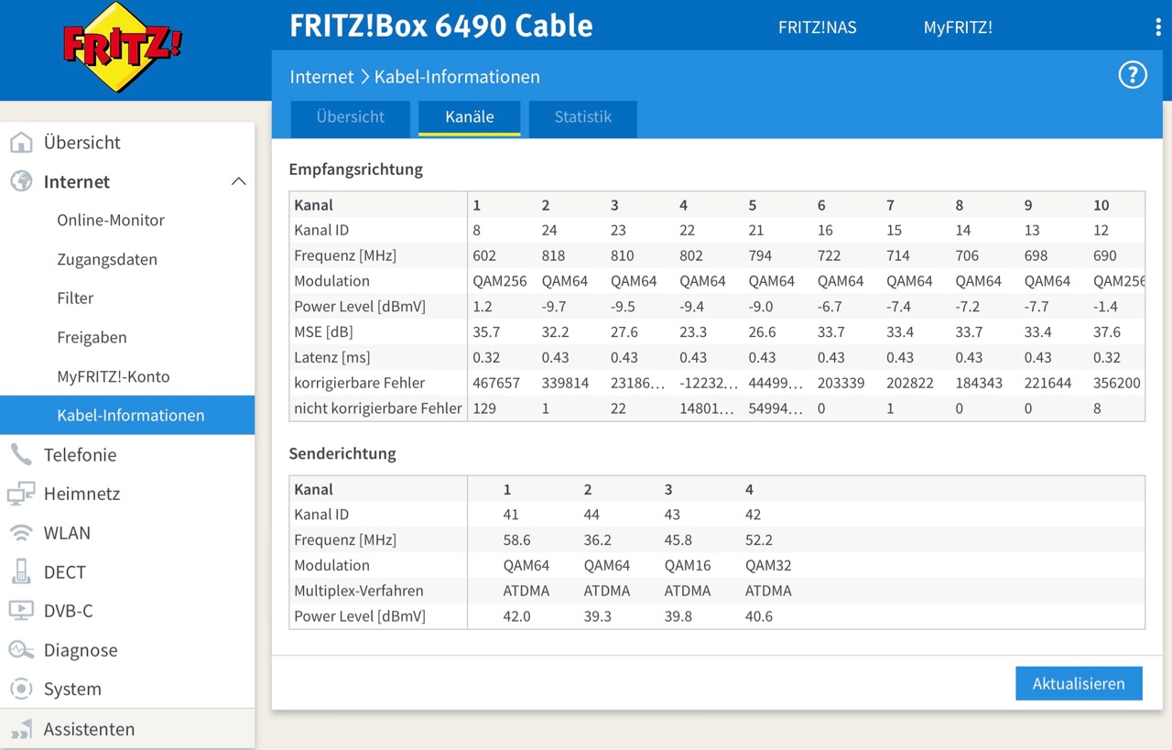Click the correctable errors value 356200
This screenshot has width=1172, height=750.
1117,383
